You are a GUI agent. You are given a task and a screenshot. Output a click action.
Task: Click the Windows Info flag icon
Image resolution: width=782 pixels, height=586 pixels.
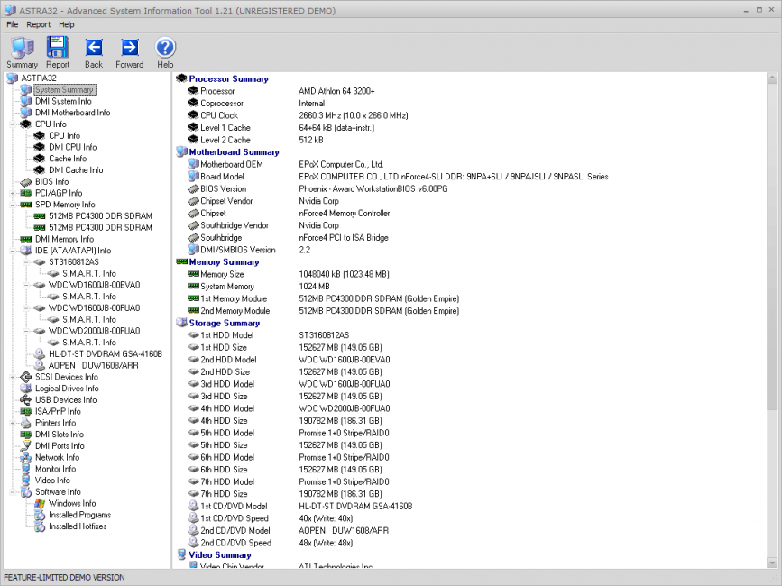40,503
